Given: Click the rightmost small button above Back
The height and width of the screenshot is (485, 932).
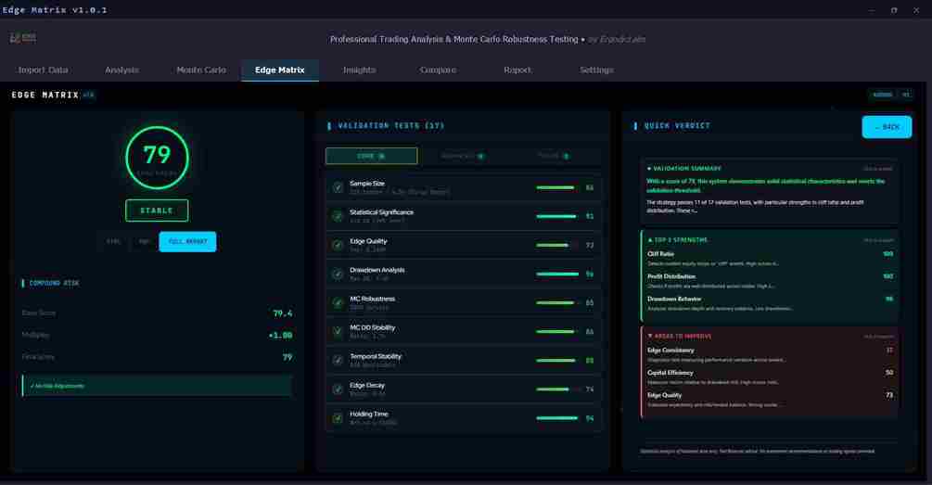Looking at the screenshot, I should (x=905, y=95).
